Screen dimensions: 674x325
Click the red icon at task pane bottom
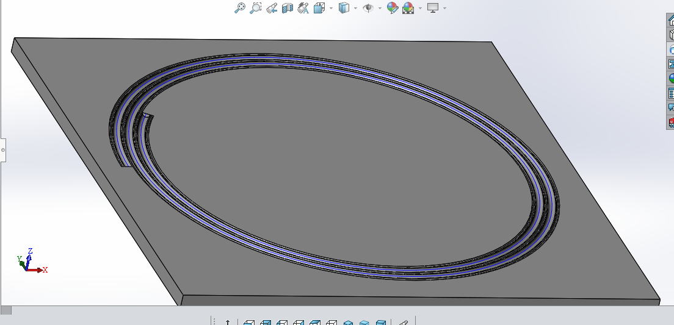[x=670, y=122]
